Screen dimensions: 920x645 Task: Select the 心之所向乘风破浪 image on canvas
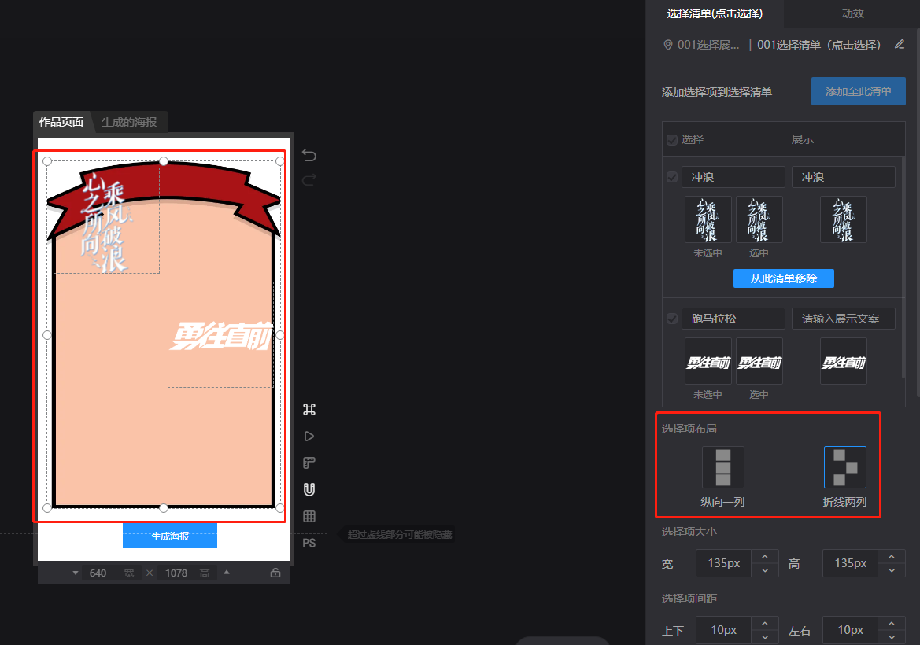pos(106,221)
